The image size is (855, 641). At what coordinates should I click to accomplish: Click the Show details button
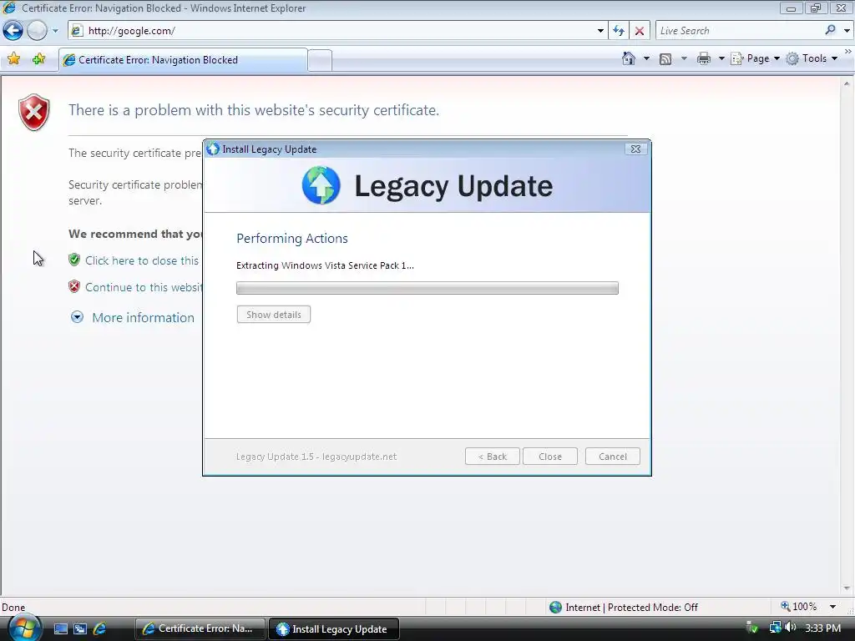pos(273,315)
